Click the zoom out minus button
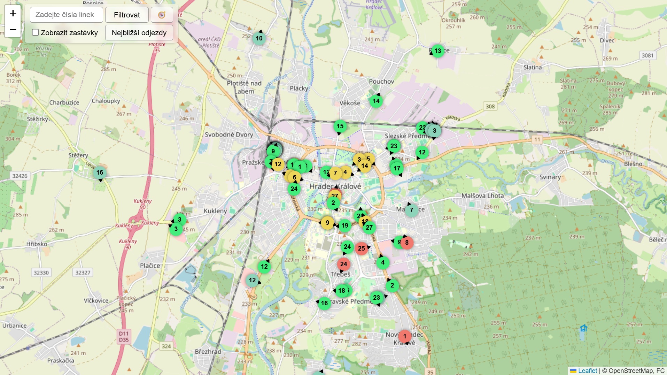 13,30
